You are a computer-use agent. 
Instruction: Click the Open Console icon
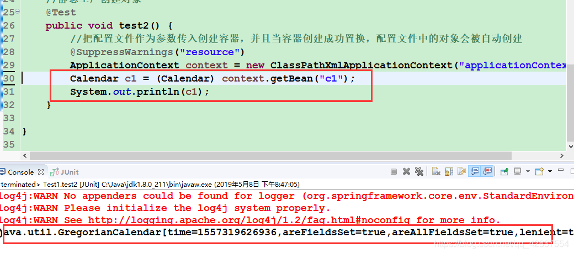[x=539, y=171]
